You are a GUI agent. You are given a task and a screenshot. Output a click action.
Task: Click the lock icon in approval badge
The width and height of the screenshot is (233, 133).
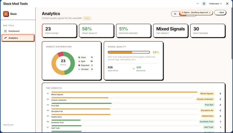[210, 13]
